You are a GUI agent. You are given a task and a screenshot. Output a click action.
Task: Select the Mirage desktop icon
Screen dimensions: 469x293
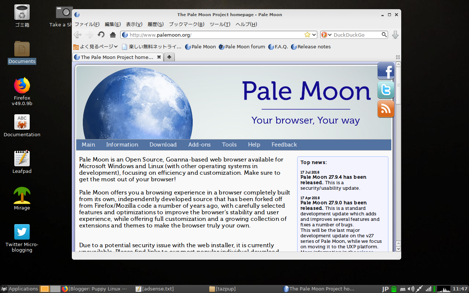click(22, 199)
